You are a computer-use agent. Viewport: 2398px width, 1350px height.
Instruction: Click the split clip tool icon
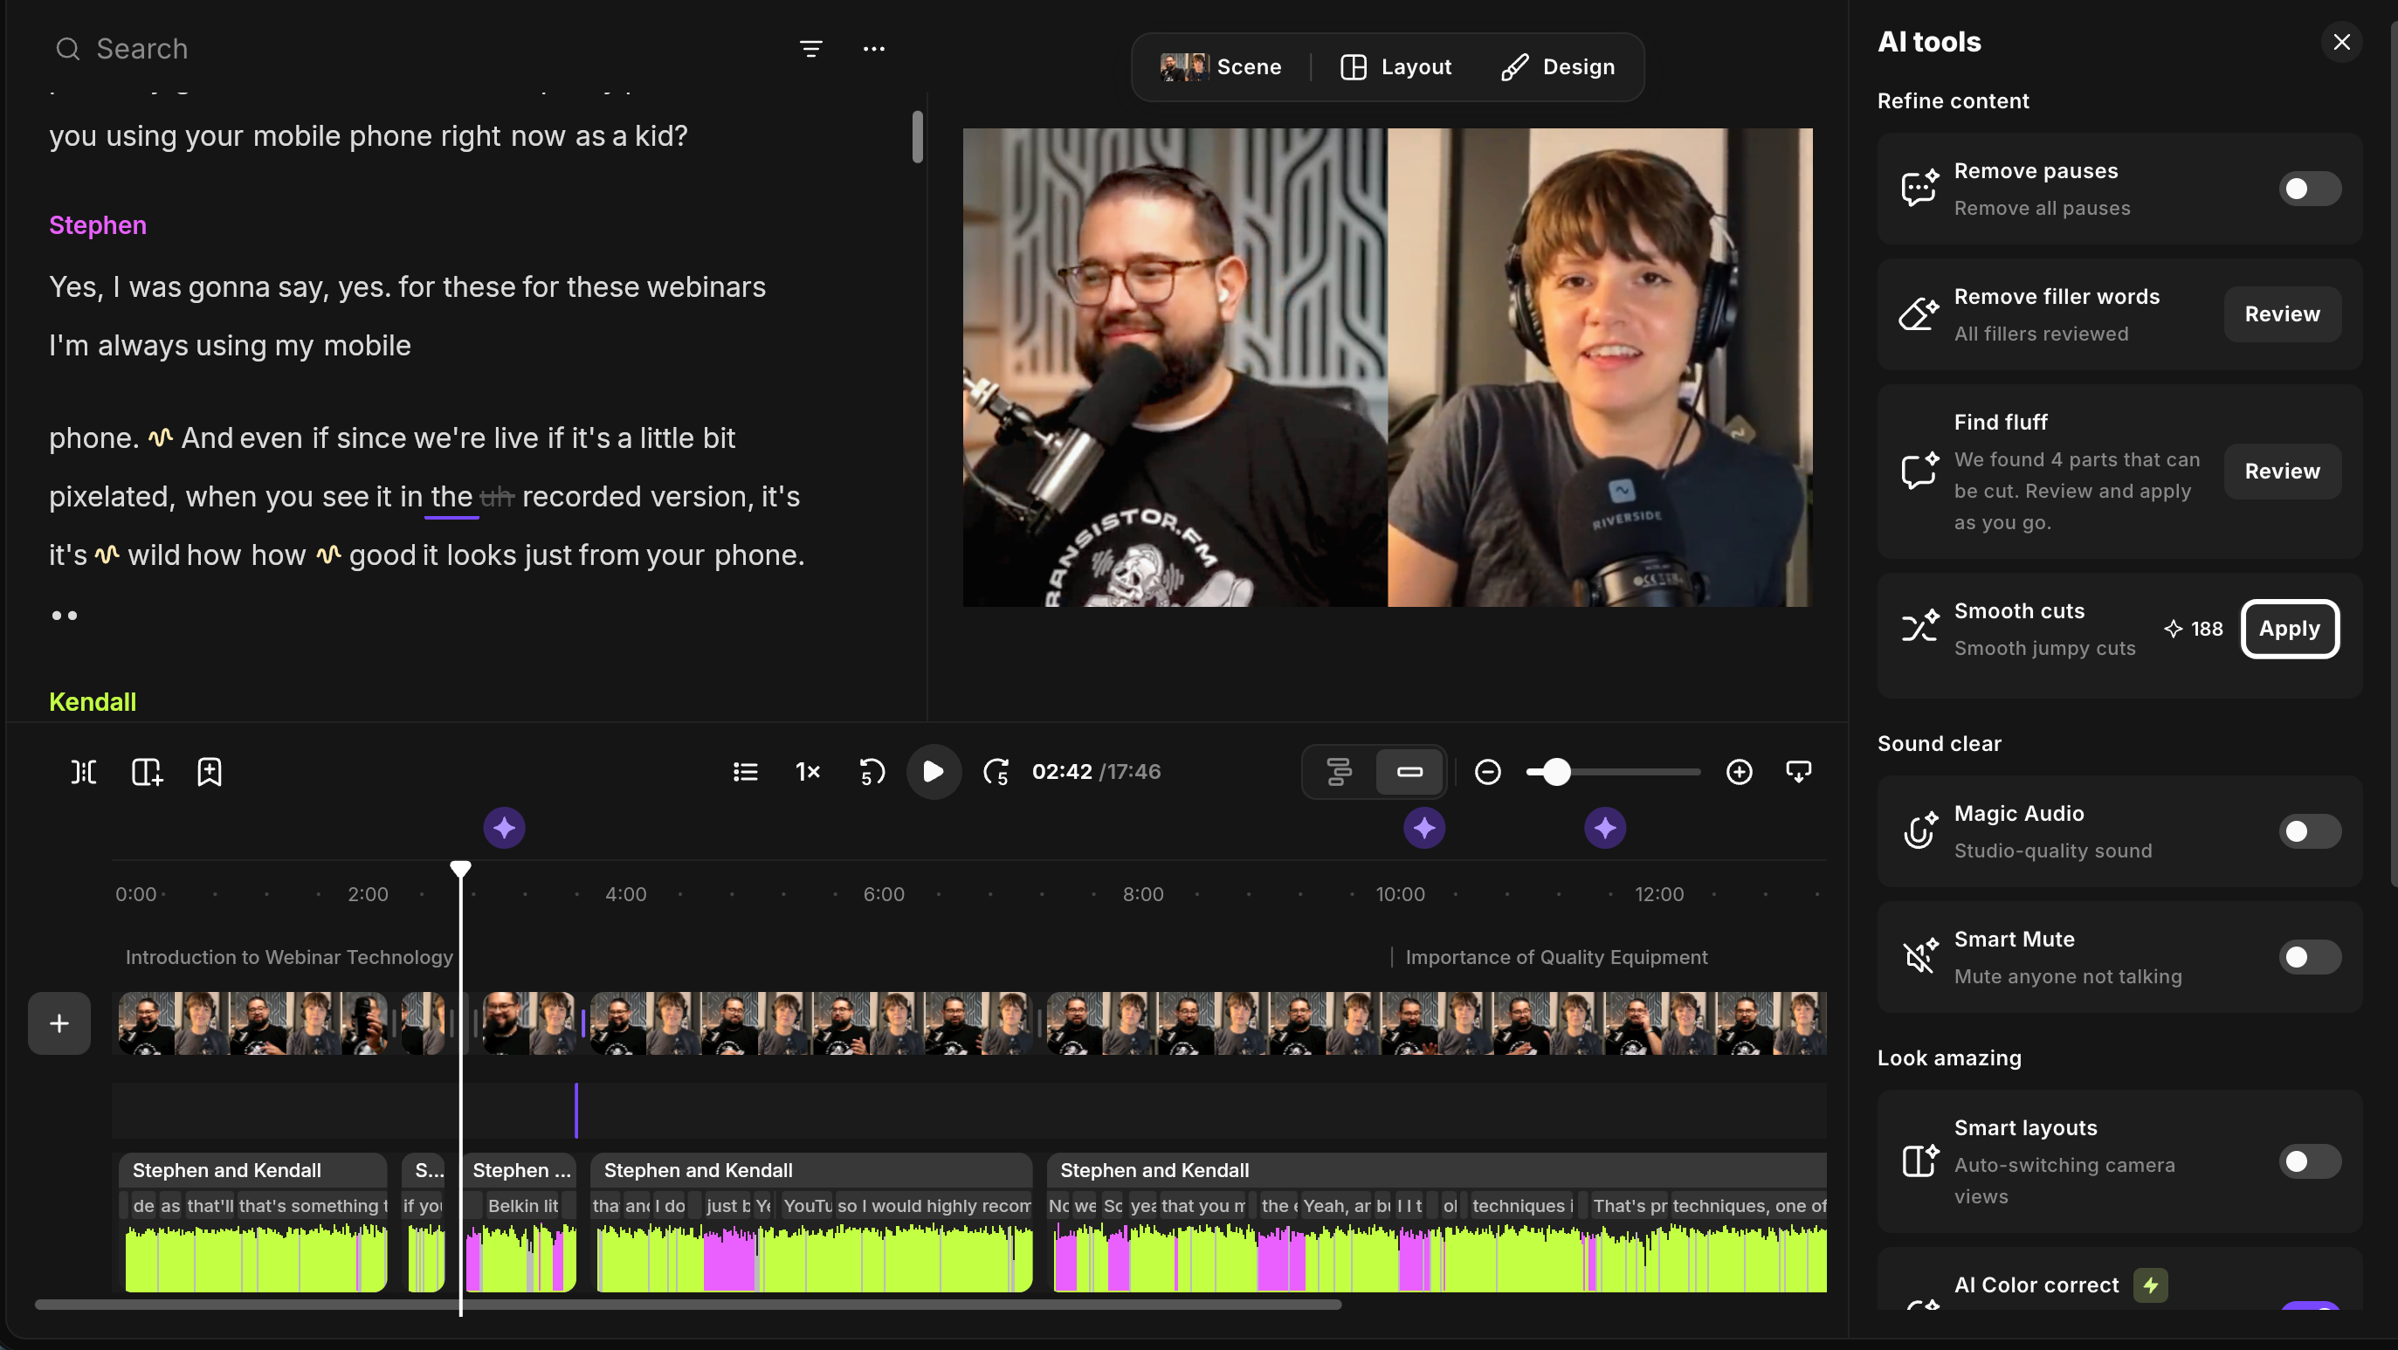click(x=84, y=772)
